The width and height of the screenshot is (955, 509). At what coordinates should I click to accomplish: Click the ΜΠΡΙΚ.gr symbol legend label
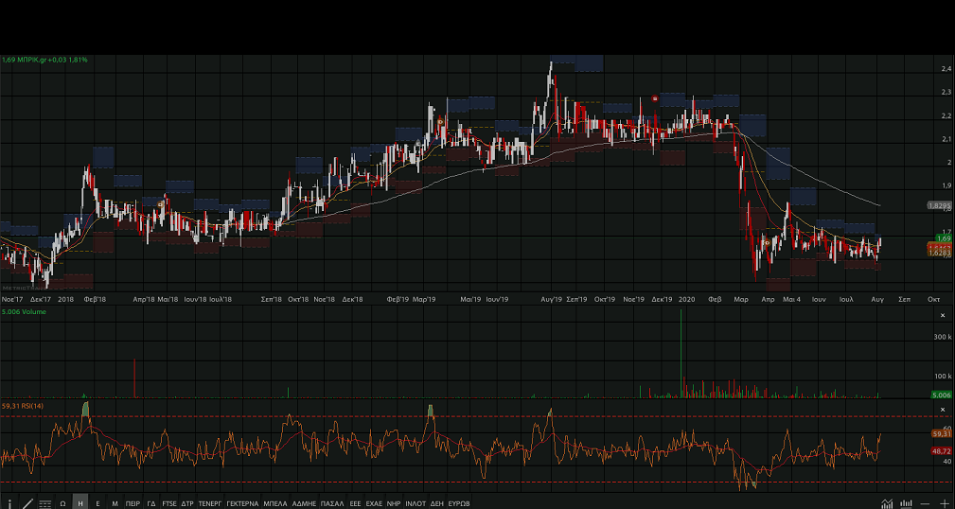pos(44,60)
